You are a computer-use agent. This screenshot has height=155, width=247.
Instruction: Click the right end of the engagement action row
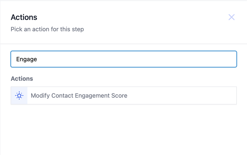click(x=221, y=95)
